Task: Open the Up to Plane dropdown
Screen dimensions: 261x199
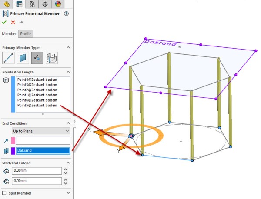Action: [41, 131]
